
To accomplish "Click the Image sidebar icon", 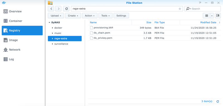I will (6, 40).
